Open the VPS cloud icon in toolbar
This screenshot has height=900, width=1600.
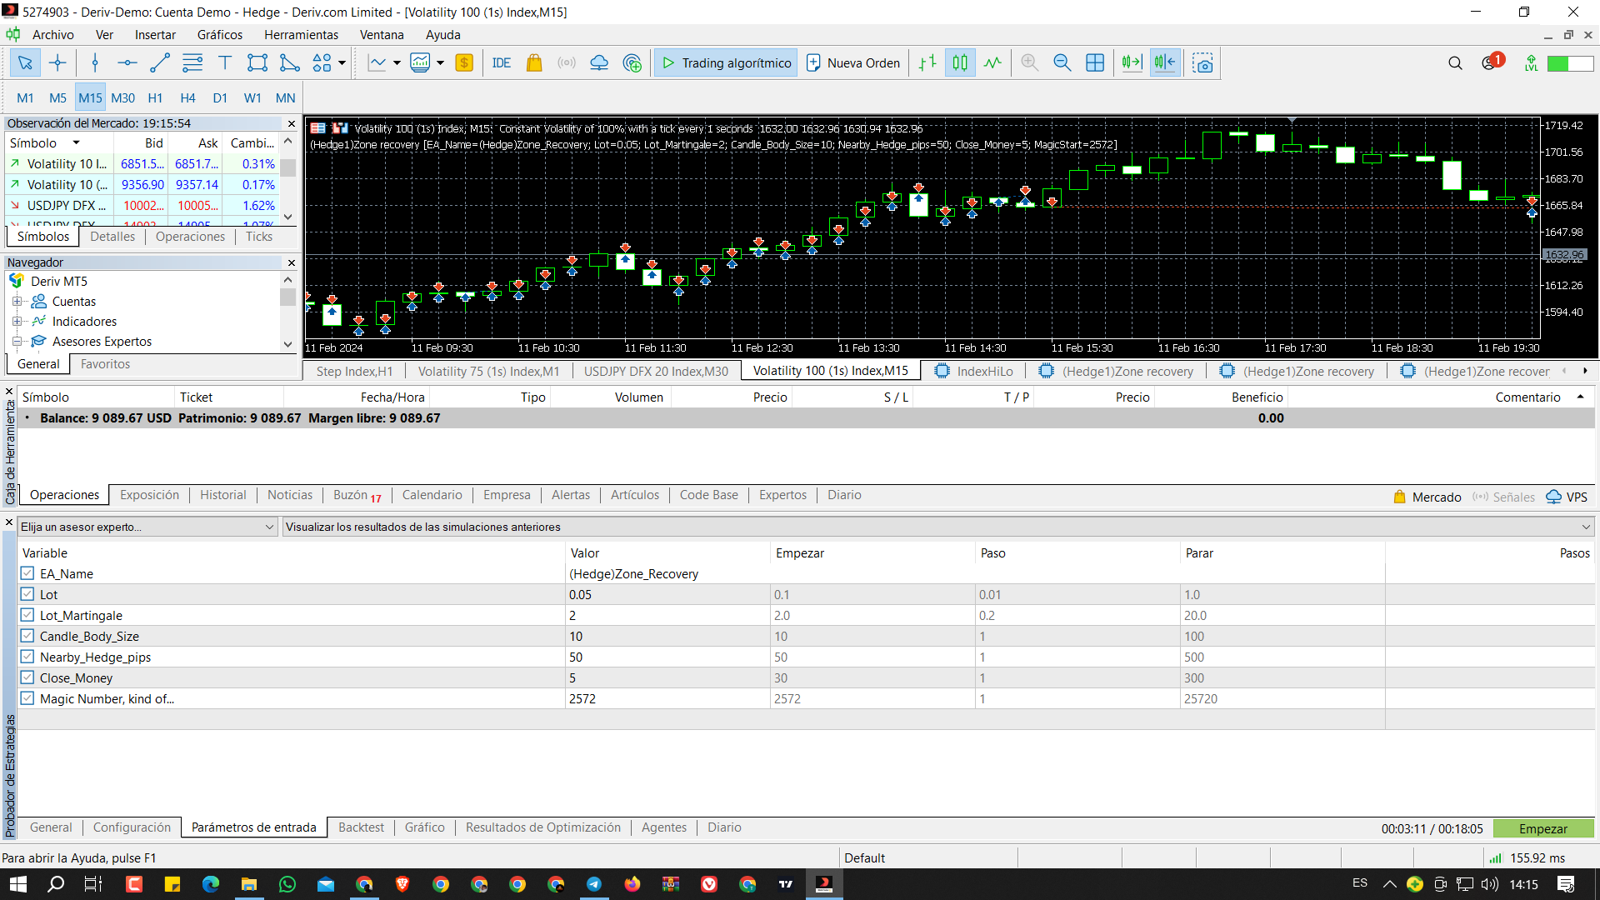tap(599, 62)
